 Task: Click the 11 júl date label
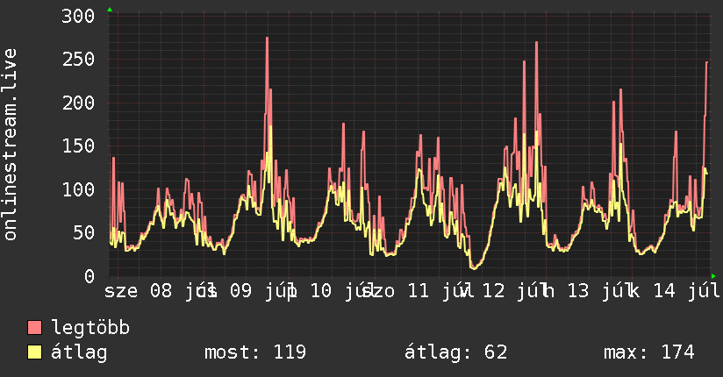436,291
